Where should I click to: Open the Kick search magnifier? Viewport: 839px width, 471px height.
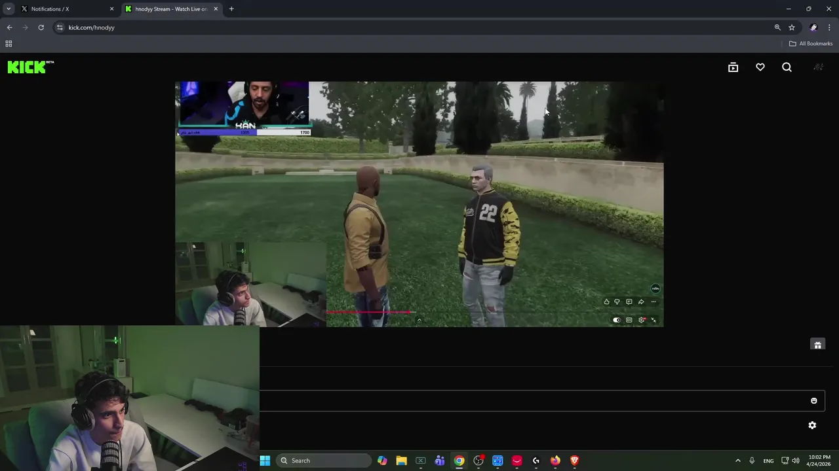[x=787, y=67]
